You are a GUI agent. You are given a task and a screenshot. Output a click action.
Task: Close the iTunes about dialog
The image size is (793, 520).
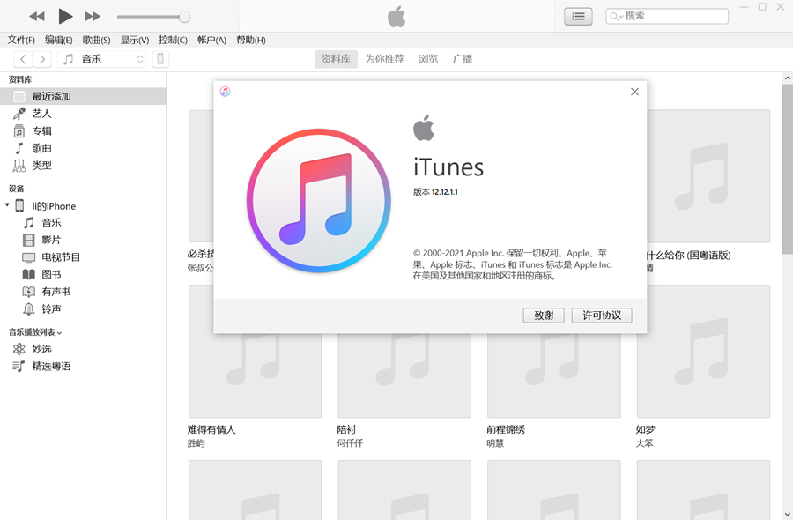(634, 92)
